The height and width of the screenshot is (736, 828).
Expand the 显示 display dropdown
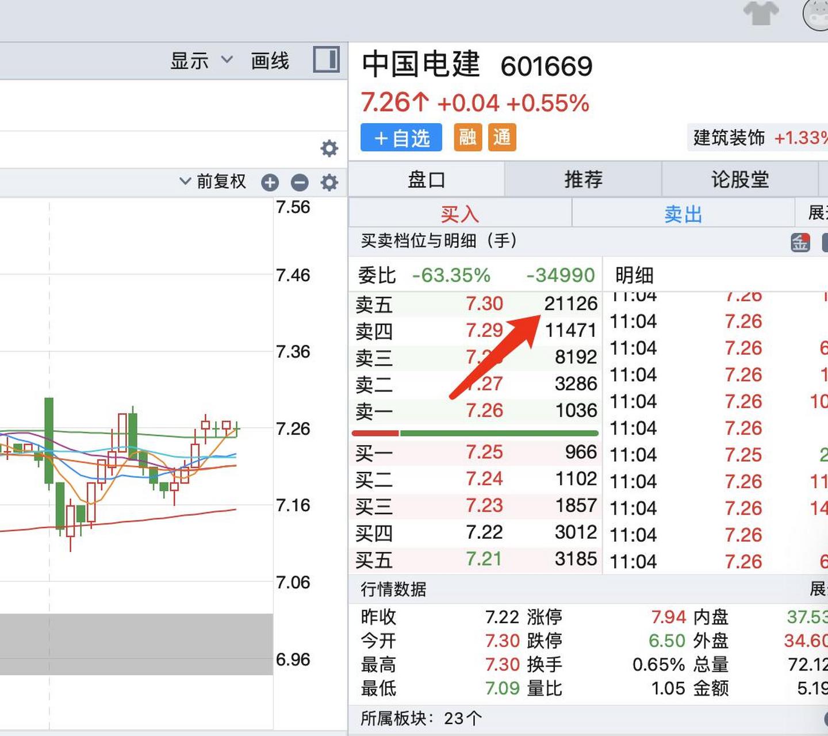[201, 60]
